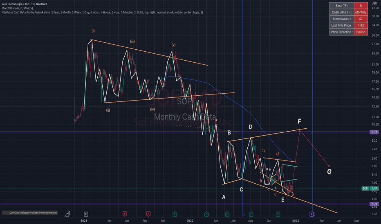The height and width of the screenshot is (224, 381).
Task: Click the 'Cash Data TF :' table cell
Action: pyautogui.click(x=342, y=12)
